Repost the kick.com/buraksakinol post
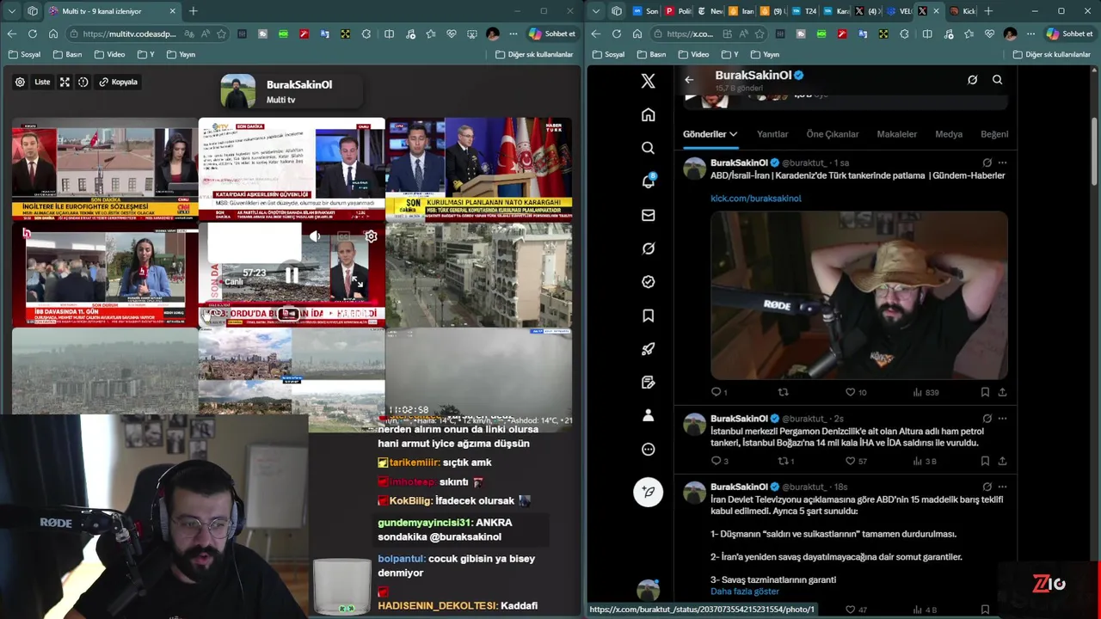Image resolution: width=1101 pixels, height=619 pixels. pyautogui.click(x=783, y=392)
